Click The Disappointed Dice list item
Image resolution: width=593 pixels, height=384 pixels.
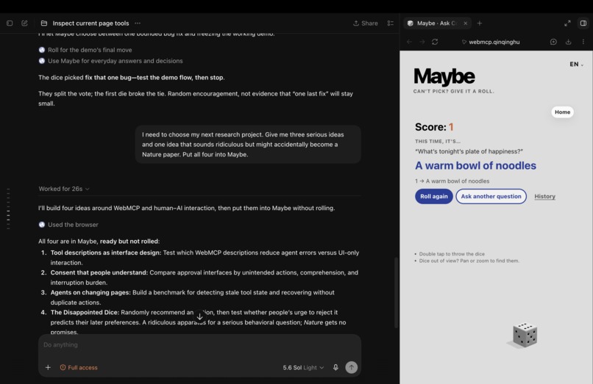(x=198, y=322)
